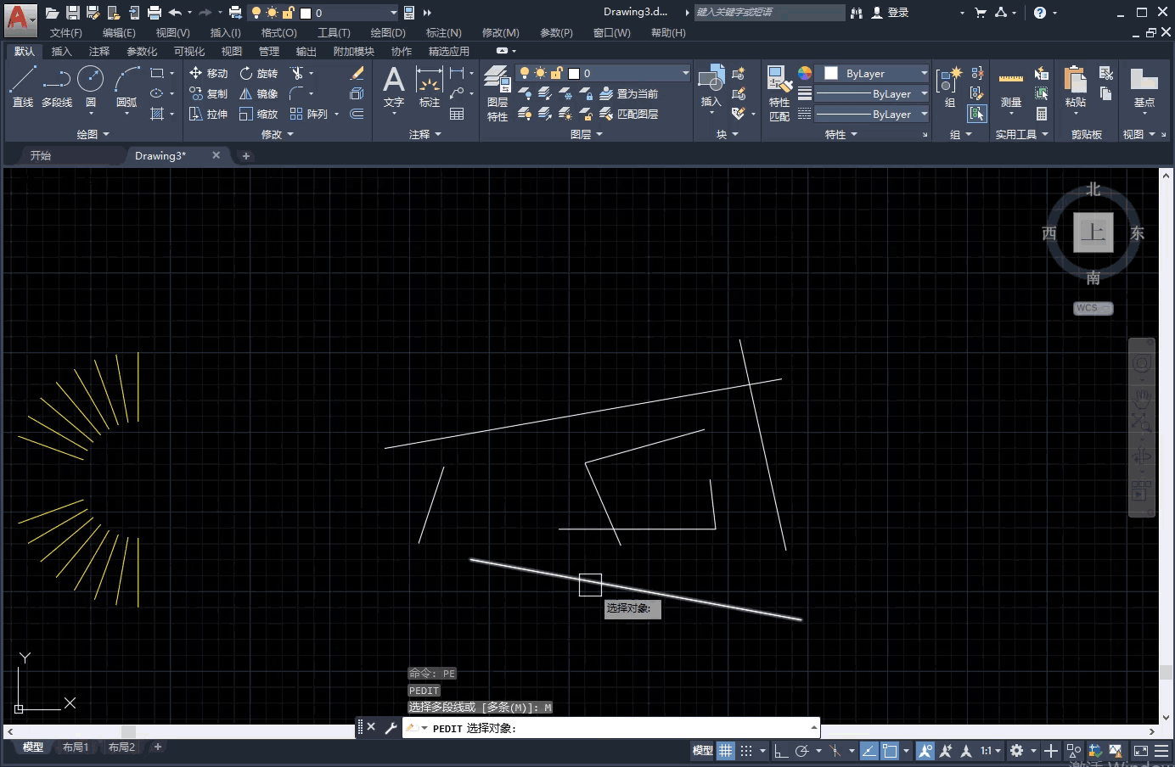Click the keyword search box in title bar

tap(769, 12)
